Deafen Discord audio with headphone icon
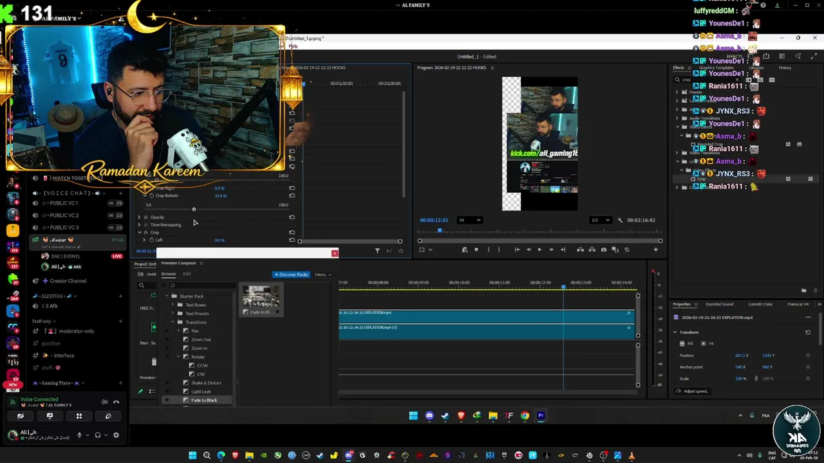The height and width of the screenshot is (463, 824). (x=98, y=435)
